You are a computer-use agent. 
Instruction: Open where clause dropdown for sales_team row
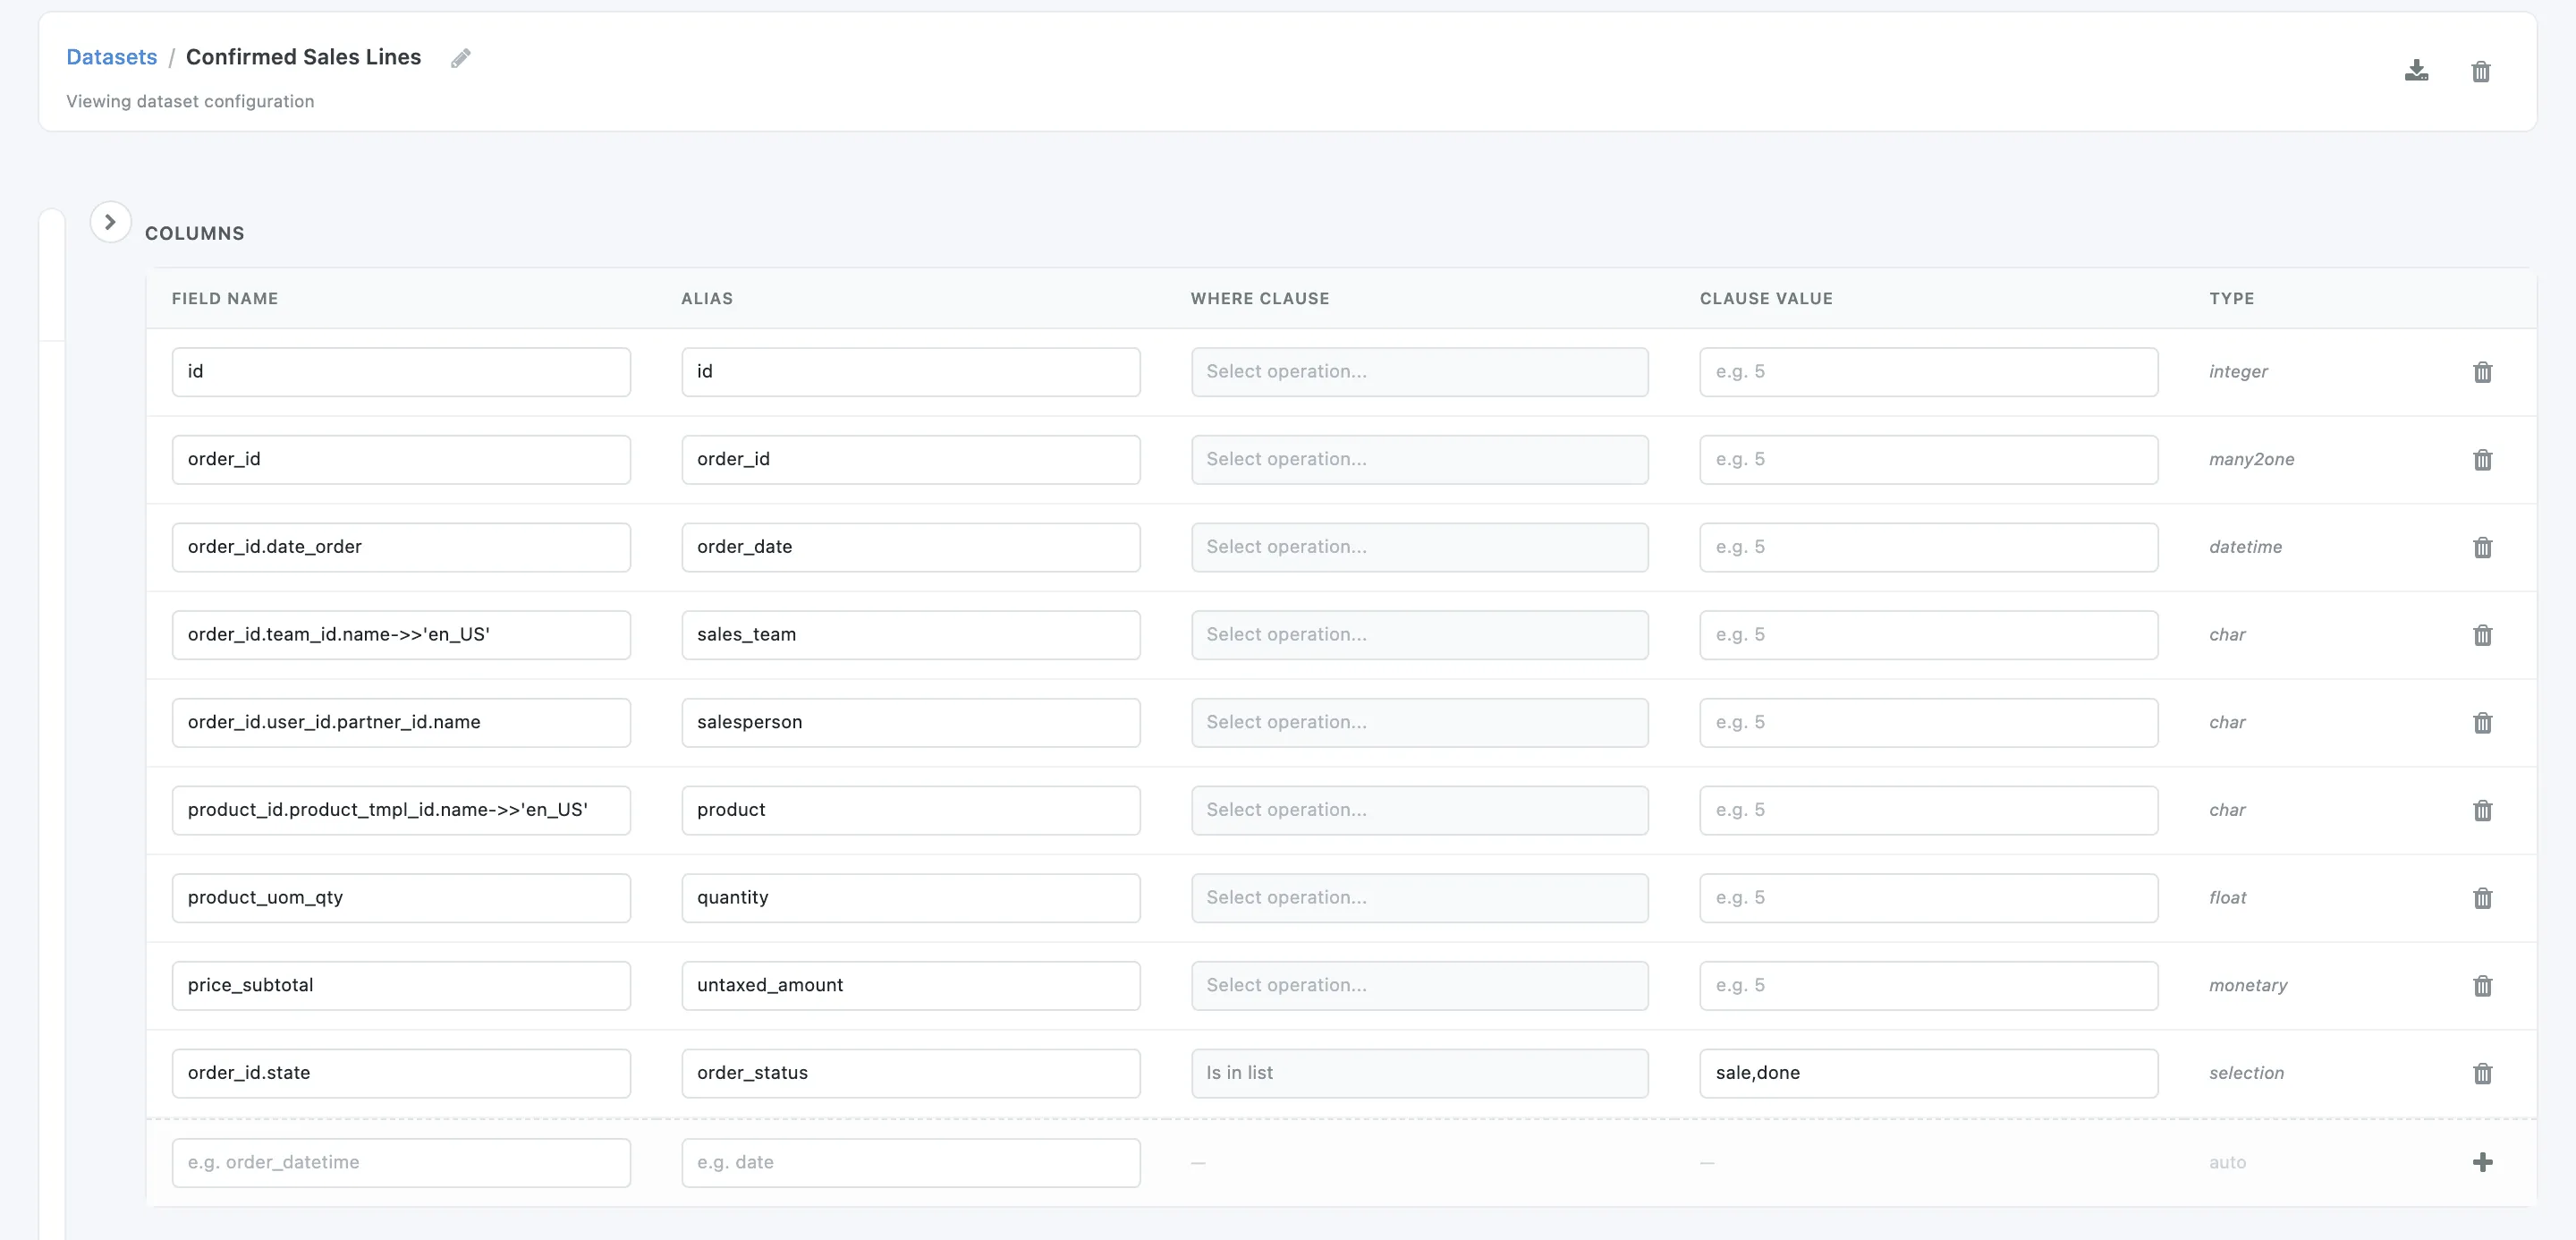click(x=1419, y=635)
